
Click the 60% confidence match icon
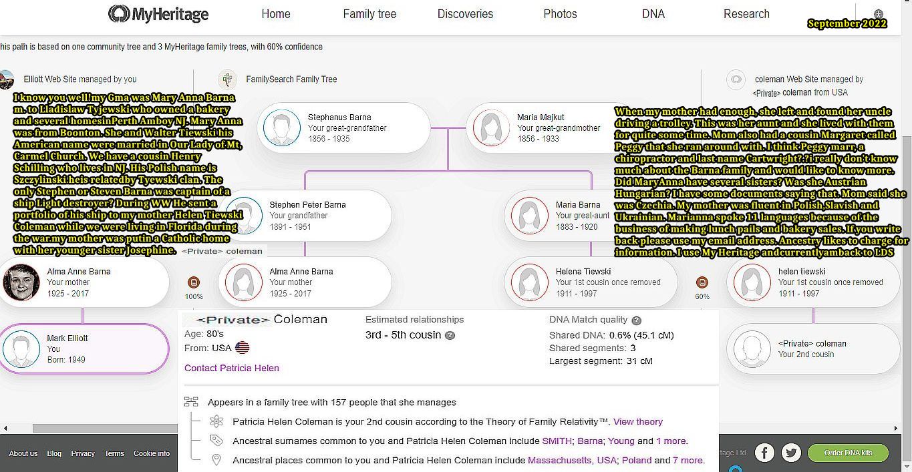pyautogui.click(x=702, y=282)
